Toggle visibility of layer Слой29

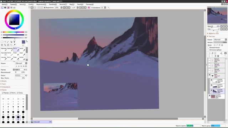[209, 96]
